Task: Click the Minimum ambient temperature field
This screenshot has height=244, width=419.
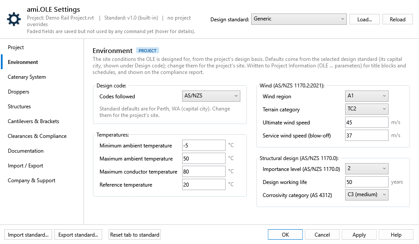Action: [x=203, y=146]
